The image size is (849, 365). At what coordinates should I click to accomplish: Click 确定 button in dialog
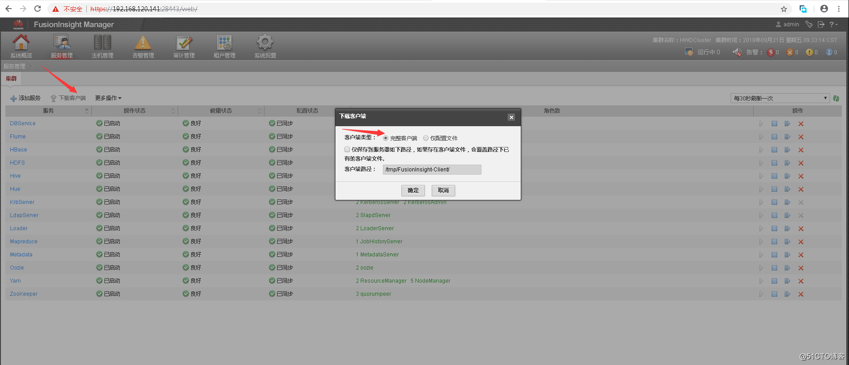click(x=413, y=190)
